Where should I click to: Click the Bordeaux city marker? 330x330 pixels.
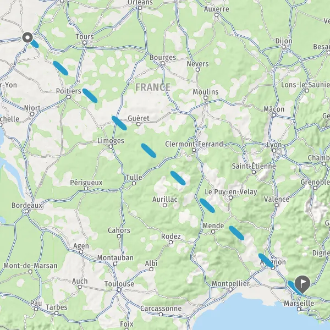[x=26, y=211]
